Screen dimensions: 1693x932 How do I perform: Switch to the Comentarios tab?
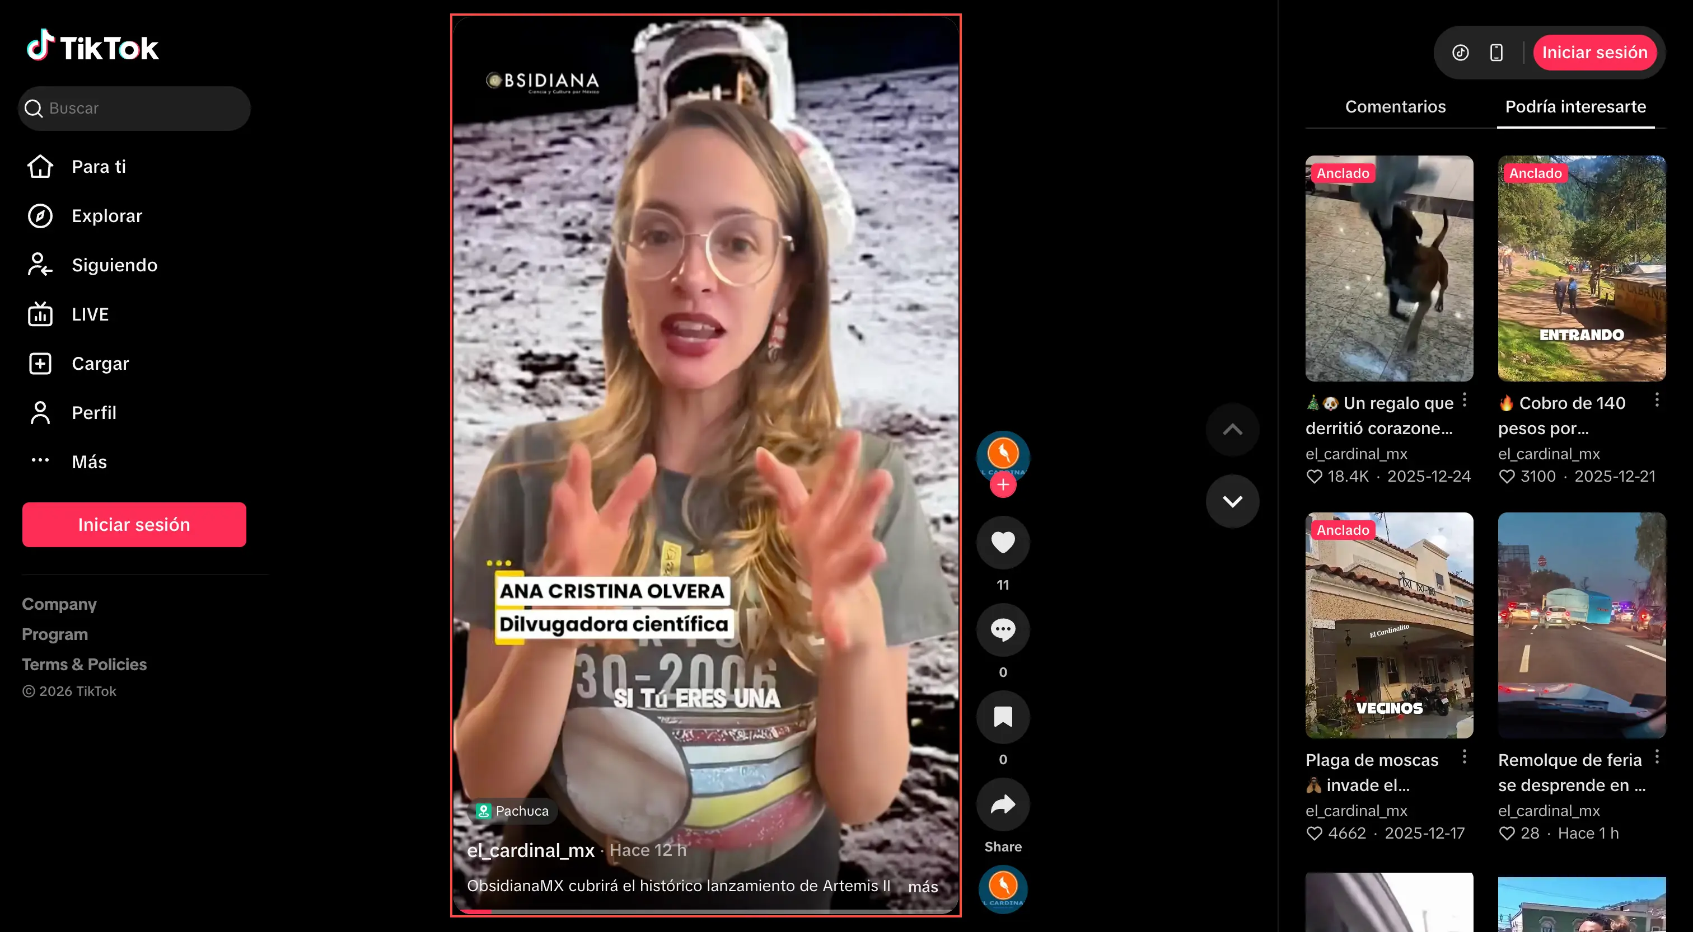click(1395, 106)
